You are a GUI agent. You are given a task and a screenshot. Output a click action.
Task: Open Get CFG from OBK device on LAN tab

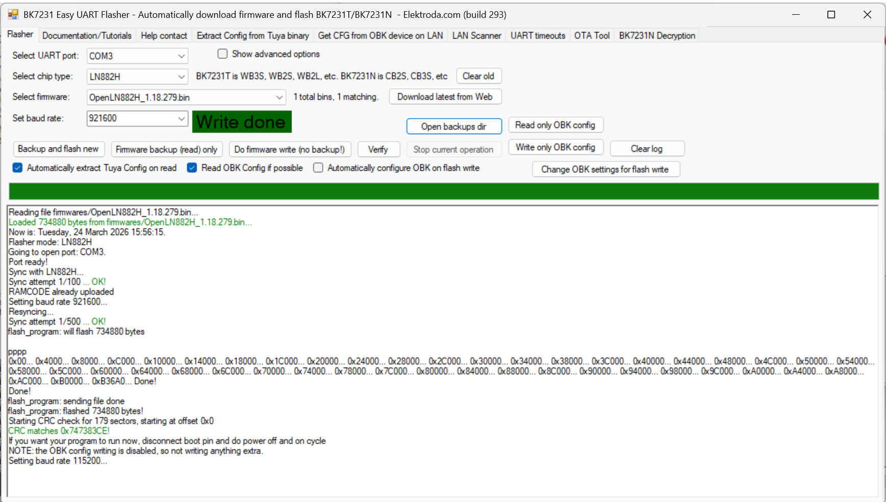click(381, 36)
